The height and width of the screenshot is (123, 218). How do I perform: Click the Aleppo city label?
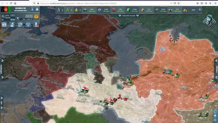point(46,80)
